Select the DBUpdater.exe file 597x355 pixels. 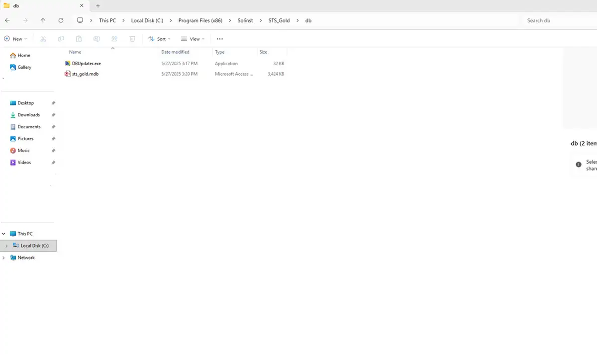click(x=86, y=64)
